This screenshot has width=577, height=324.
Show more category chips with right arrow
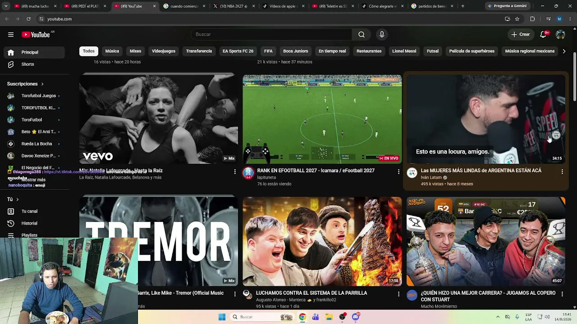pos(564,51)
